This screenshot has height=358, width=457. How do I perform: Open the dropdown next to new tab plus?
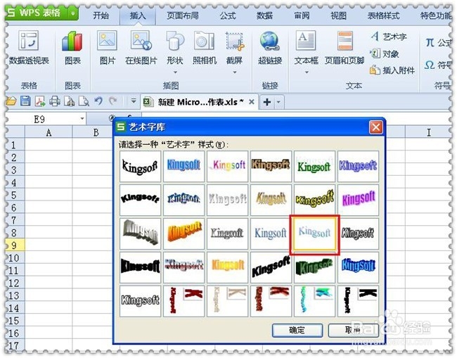tap(278, 102)
